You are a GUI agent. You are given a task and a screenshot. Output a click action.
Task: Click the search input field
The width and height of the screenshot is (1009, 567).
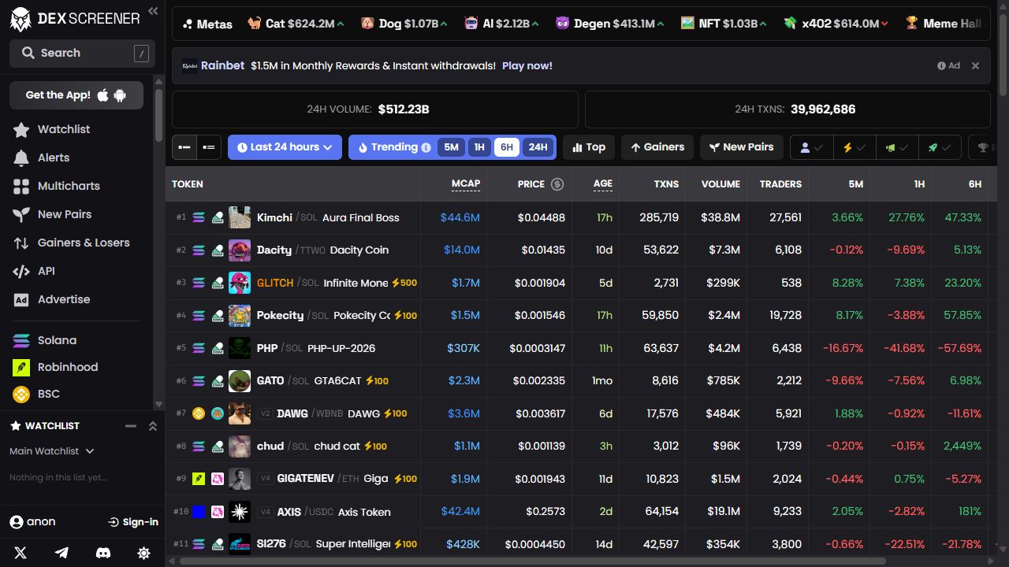click(x=80, y=53)
